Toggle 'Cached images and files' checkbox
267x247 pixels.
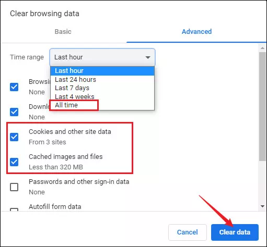tap(14, 162)
